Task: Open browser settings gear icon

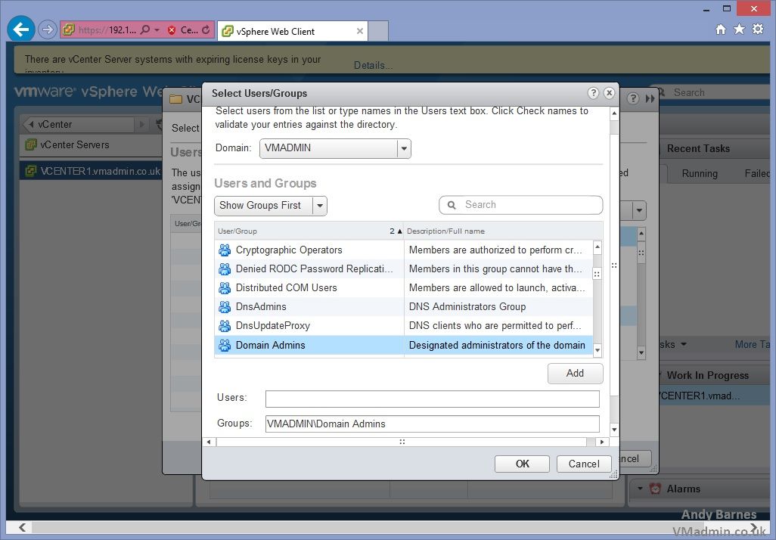Action: [x=758, y=29]
